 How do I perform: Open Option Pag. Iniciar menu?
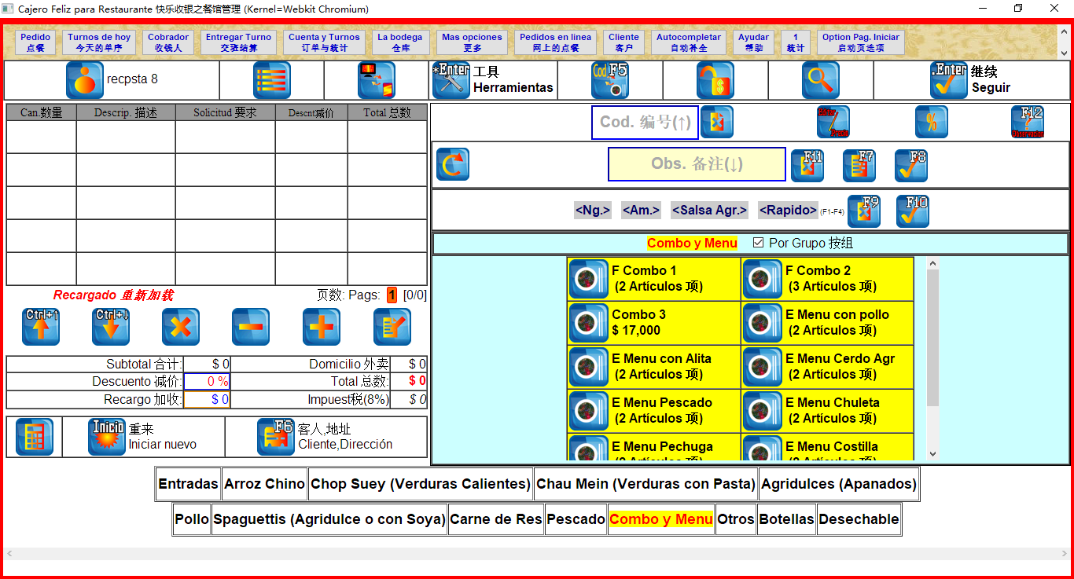coord(861,42)
